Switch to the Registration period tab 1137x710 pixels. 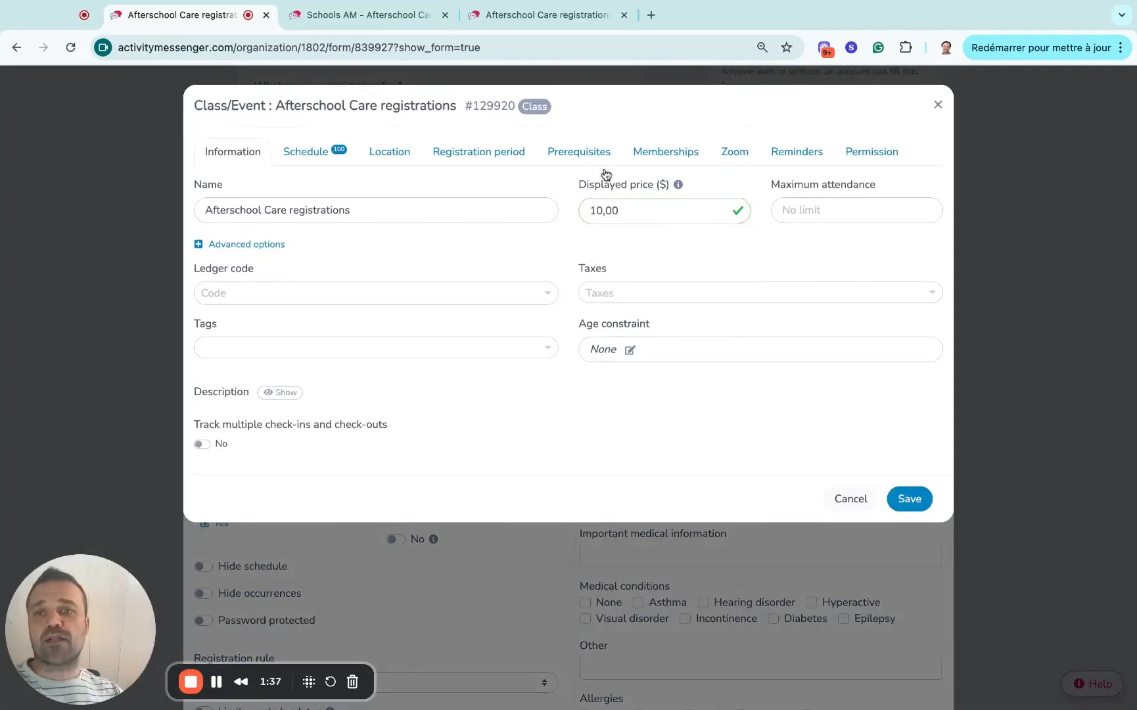click(478, 152)
